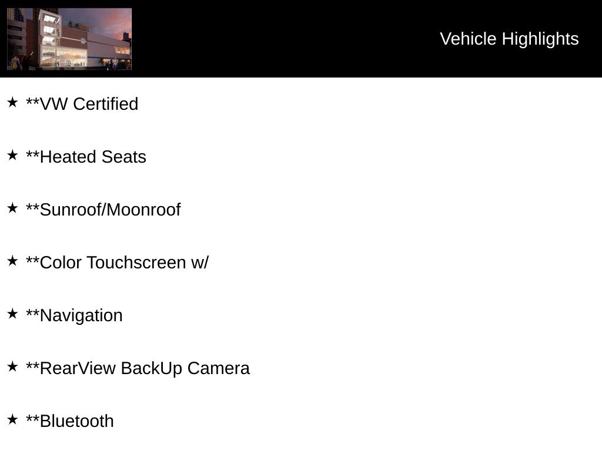Click the star bullet beside Bluetooth
602x451 pixels.
pos(12,420)
